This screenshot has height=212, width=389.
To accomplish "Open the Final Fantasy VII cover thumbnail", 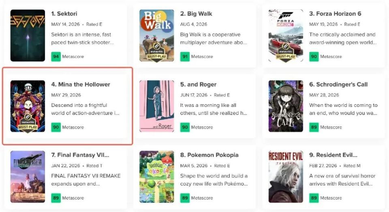I will pos(28,177).
